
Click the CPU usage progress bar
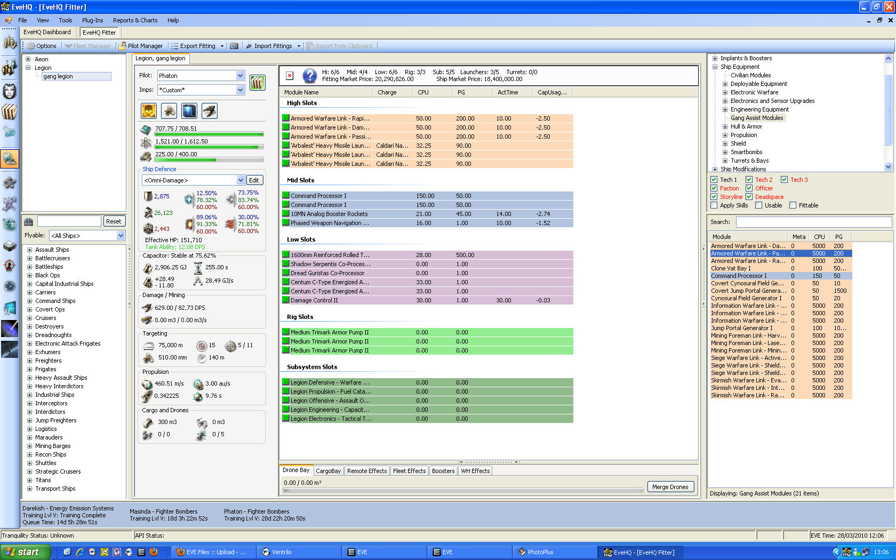tap(209, 134)
